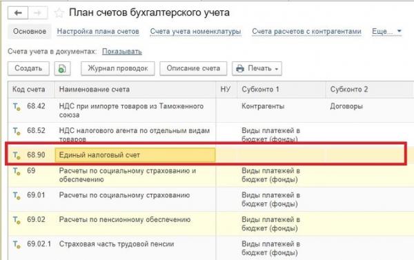
Task: Click Виды платежей cell in row 69.02
Action: 270,224
